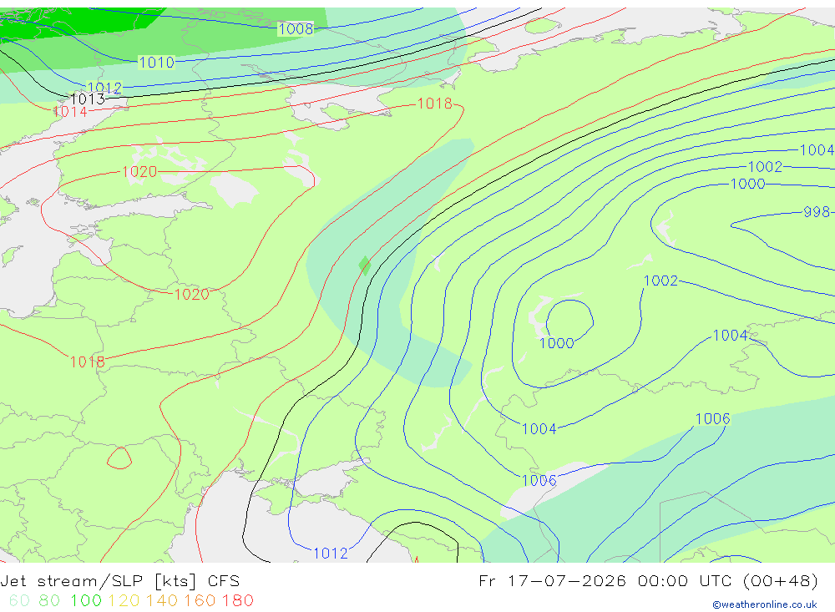Select the 160 knots legend value
The width and height of the screenshot is (835, 612).
click(x=200, y=600)
